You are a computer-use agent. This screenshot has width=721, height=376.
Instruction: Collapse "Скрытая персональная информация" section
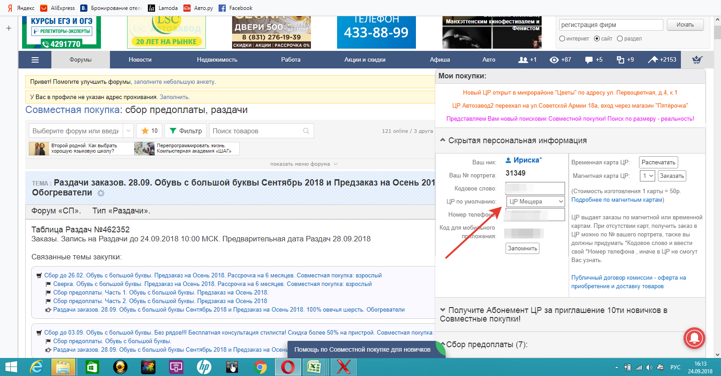click(x=443, y=140)
